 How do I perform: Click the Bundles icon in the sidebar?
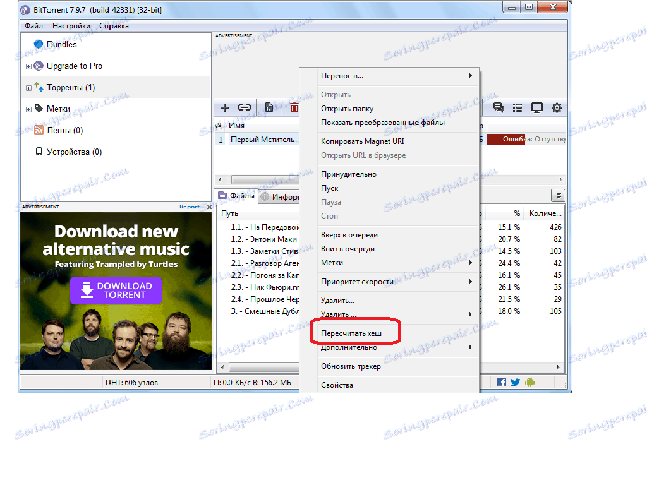pyautogui.click(x=39, y=44)
